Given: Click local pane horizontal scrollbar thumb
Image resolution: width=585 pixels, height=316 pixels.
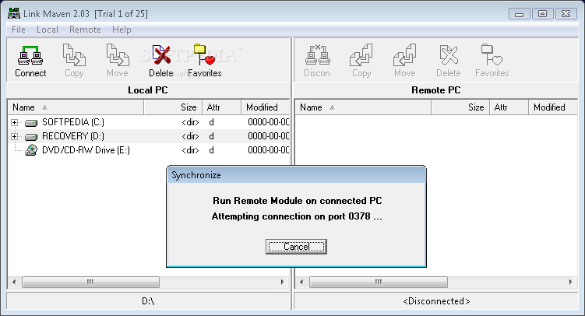Looking at the screenshot, I should (90, 282).
